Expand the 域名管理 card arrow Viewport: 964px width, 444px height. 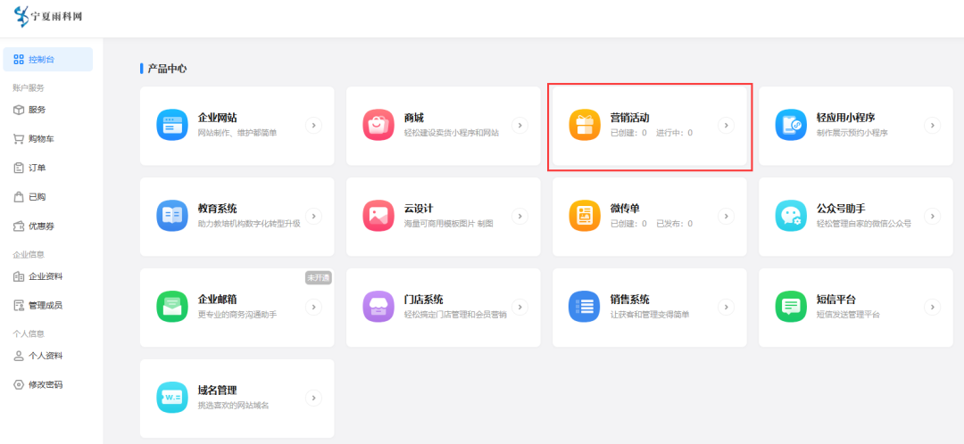point(313,398)
